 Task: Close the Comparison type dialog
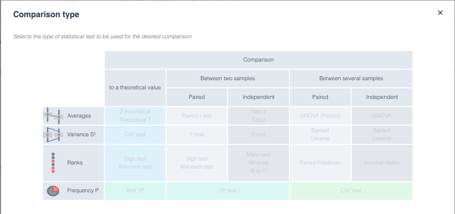[x=440, y=13]
